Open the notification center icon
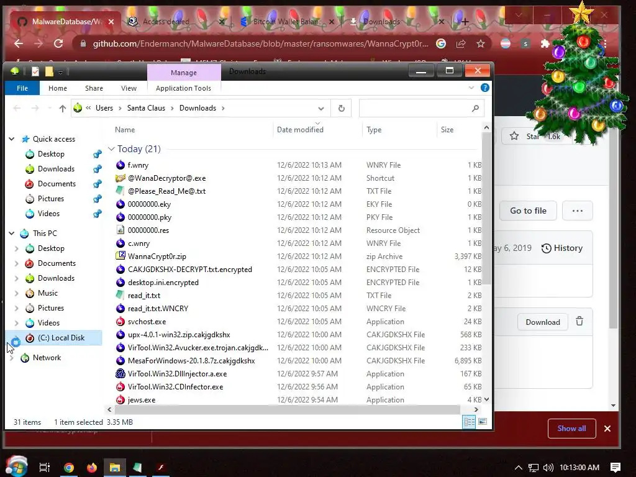 coord(616,467)
